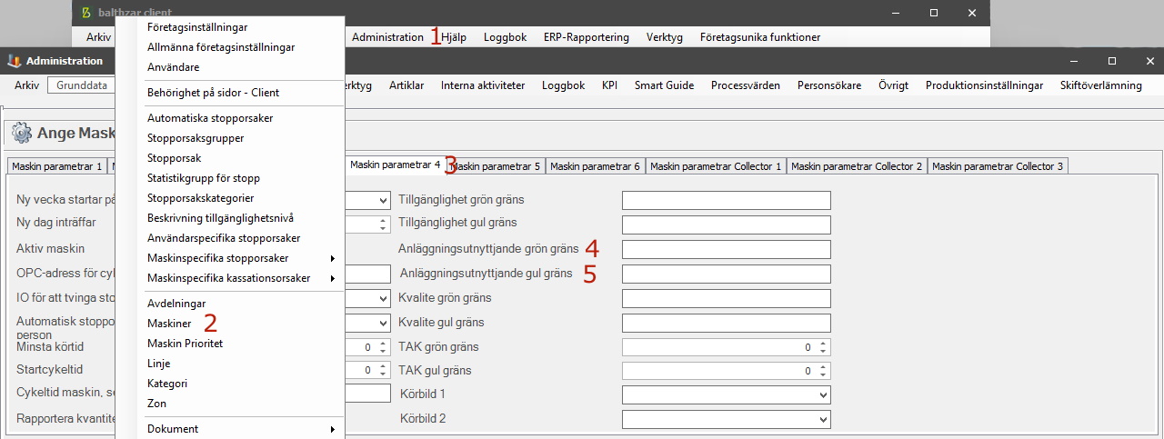Open the Övrigt menu

pyautogui.click(x=893, y=85)
